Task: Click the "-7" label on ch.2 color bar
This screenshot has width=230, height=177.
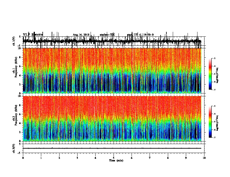Action: [214, 137]
